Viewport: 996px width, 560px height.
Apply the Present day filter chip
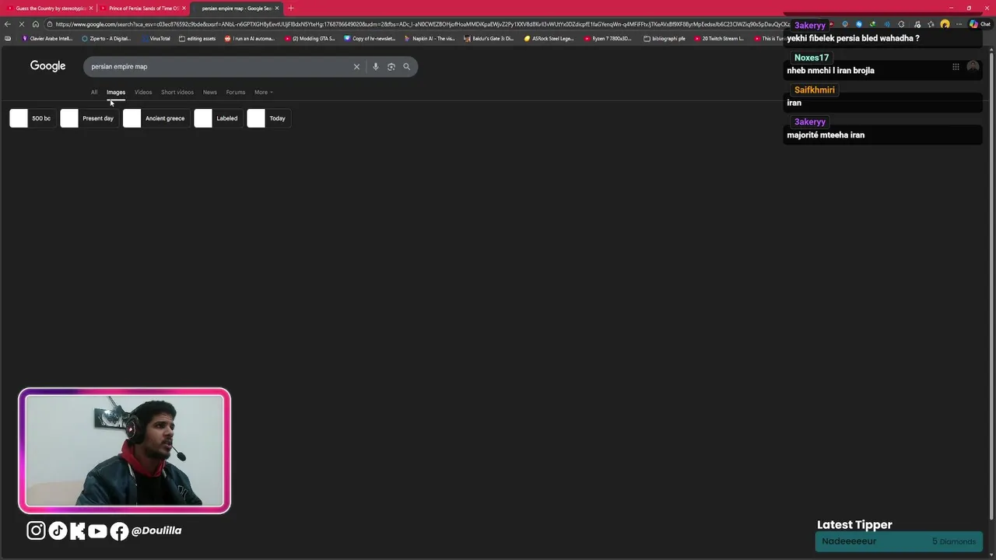point(89,118)
